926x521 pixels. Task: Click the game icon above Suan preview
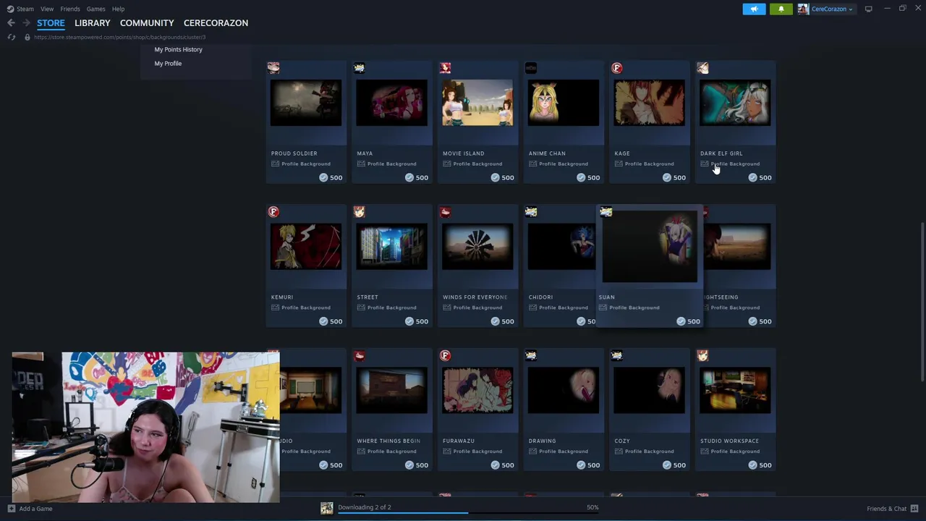[x=606, y=212]
